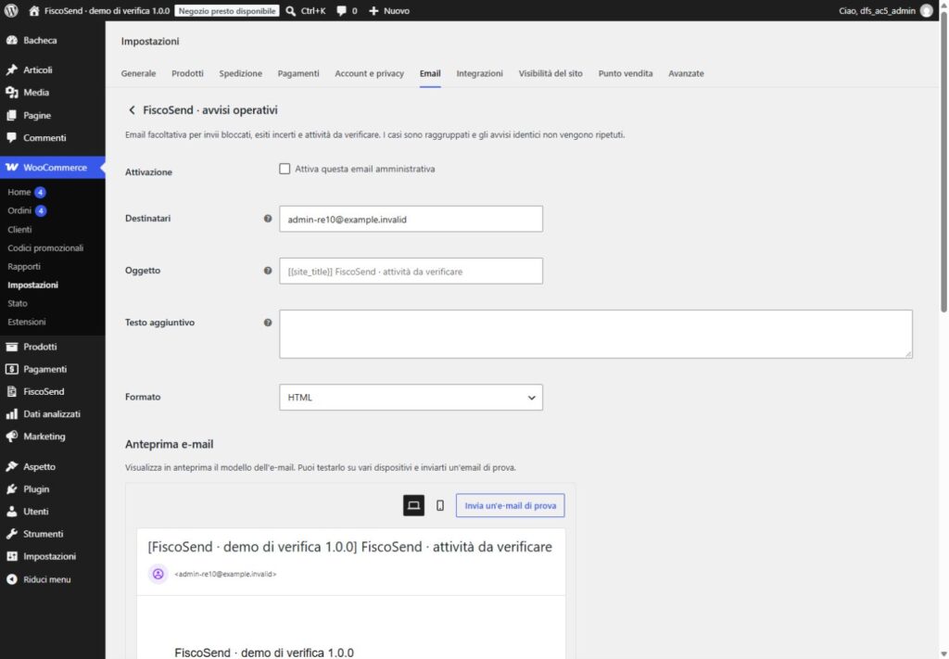Open Estensioni submenu link
Image resolution: width=949 pixels, height=659 pixels.
click(27, 322)
